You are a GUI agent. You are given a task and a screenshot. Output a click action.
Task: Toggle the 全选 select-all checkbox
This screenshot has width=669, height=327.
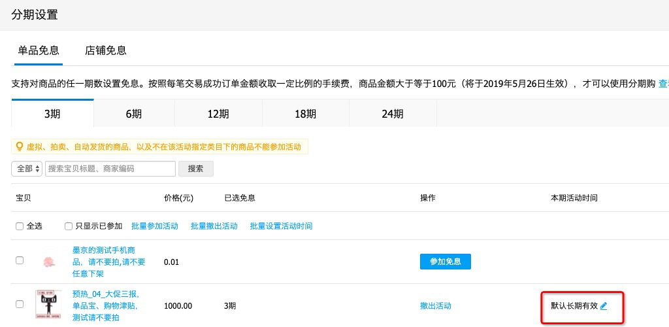(x=20, y=226)
